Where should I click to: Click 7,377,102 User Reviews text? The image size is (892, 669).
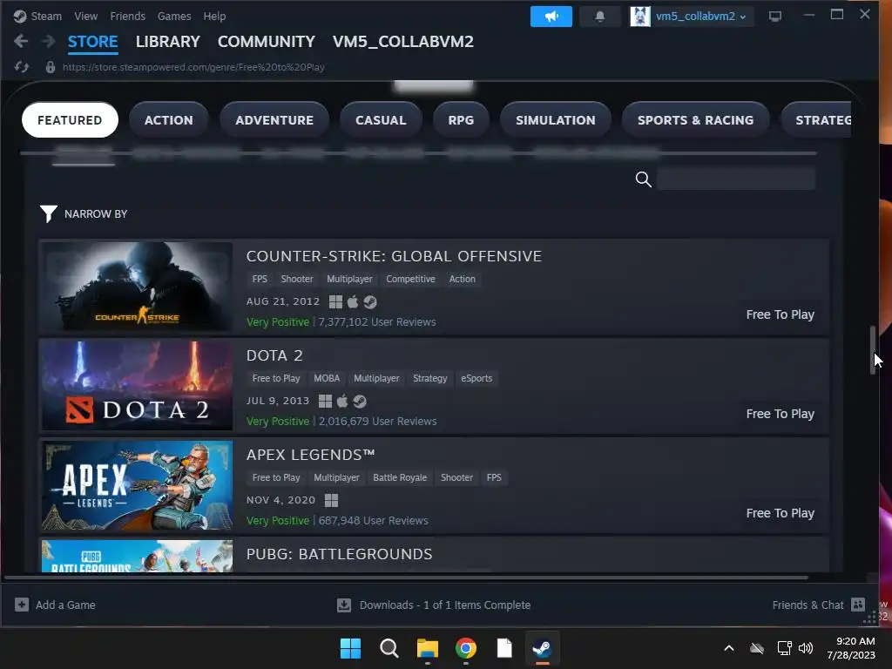[377, 322]
